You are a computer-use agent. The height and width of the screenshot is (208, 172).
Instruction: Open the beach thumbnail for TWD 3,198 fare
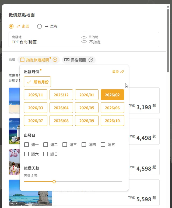(x=14, y=101)
